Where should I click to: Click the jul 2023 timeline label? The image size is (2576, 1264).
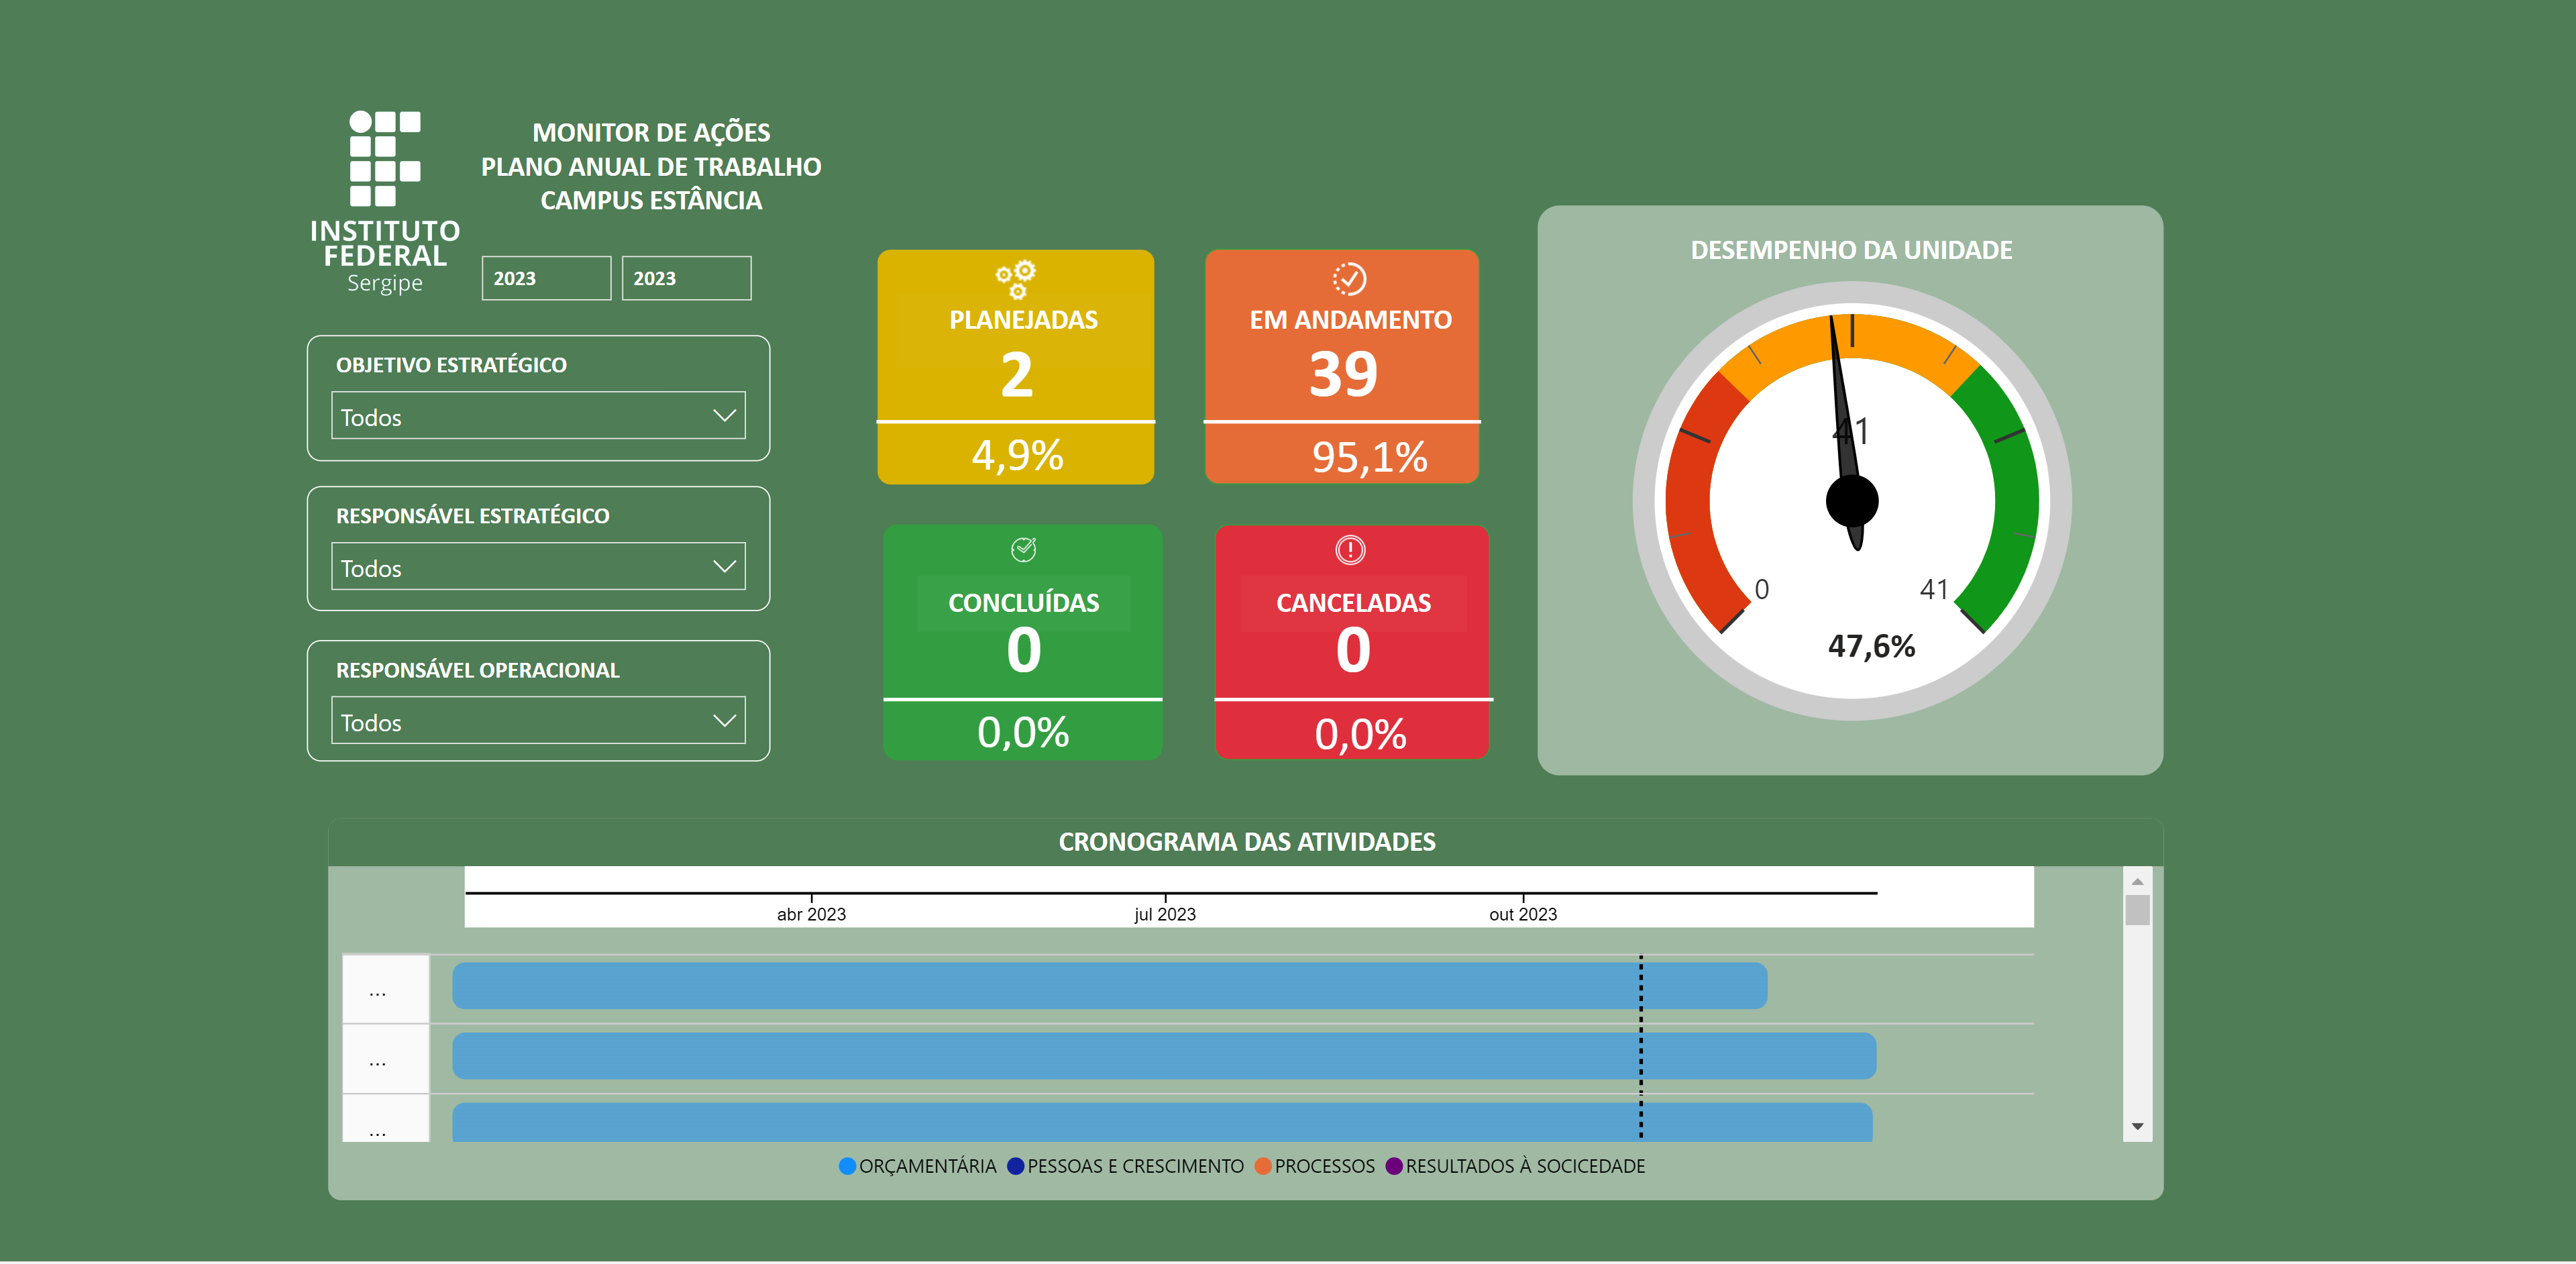pyautogui.click(x=1165, y=914)
